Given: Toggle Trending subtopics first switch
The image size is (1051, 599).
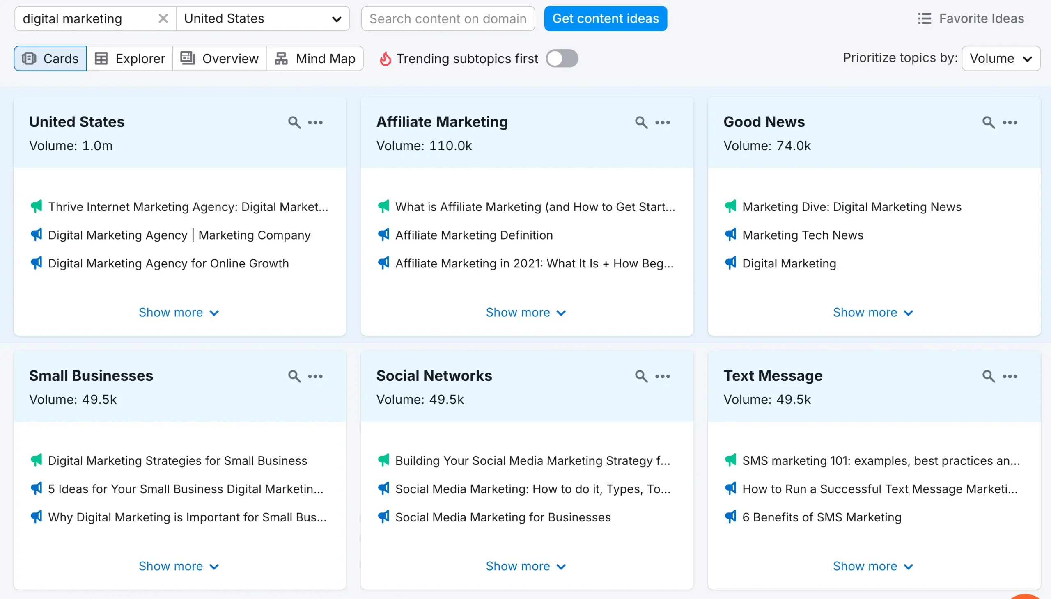Looking at the screenshot, I should tap(562, 58).
